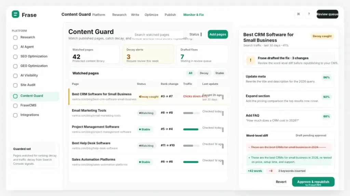
Task: Click the 88% confidence badge
Action: 326,116
